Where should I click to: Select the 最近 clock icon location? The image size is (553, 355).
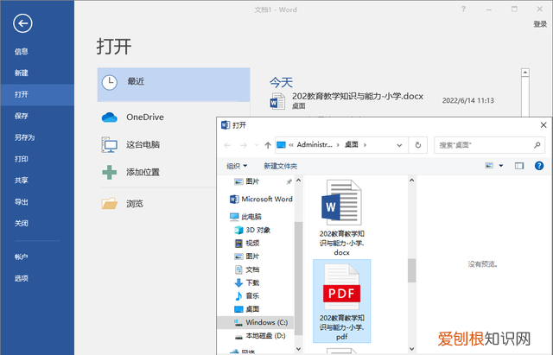tap(110, 83)
